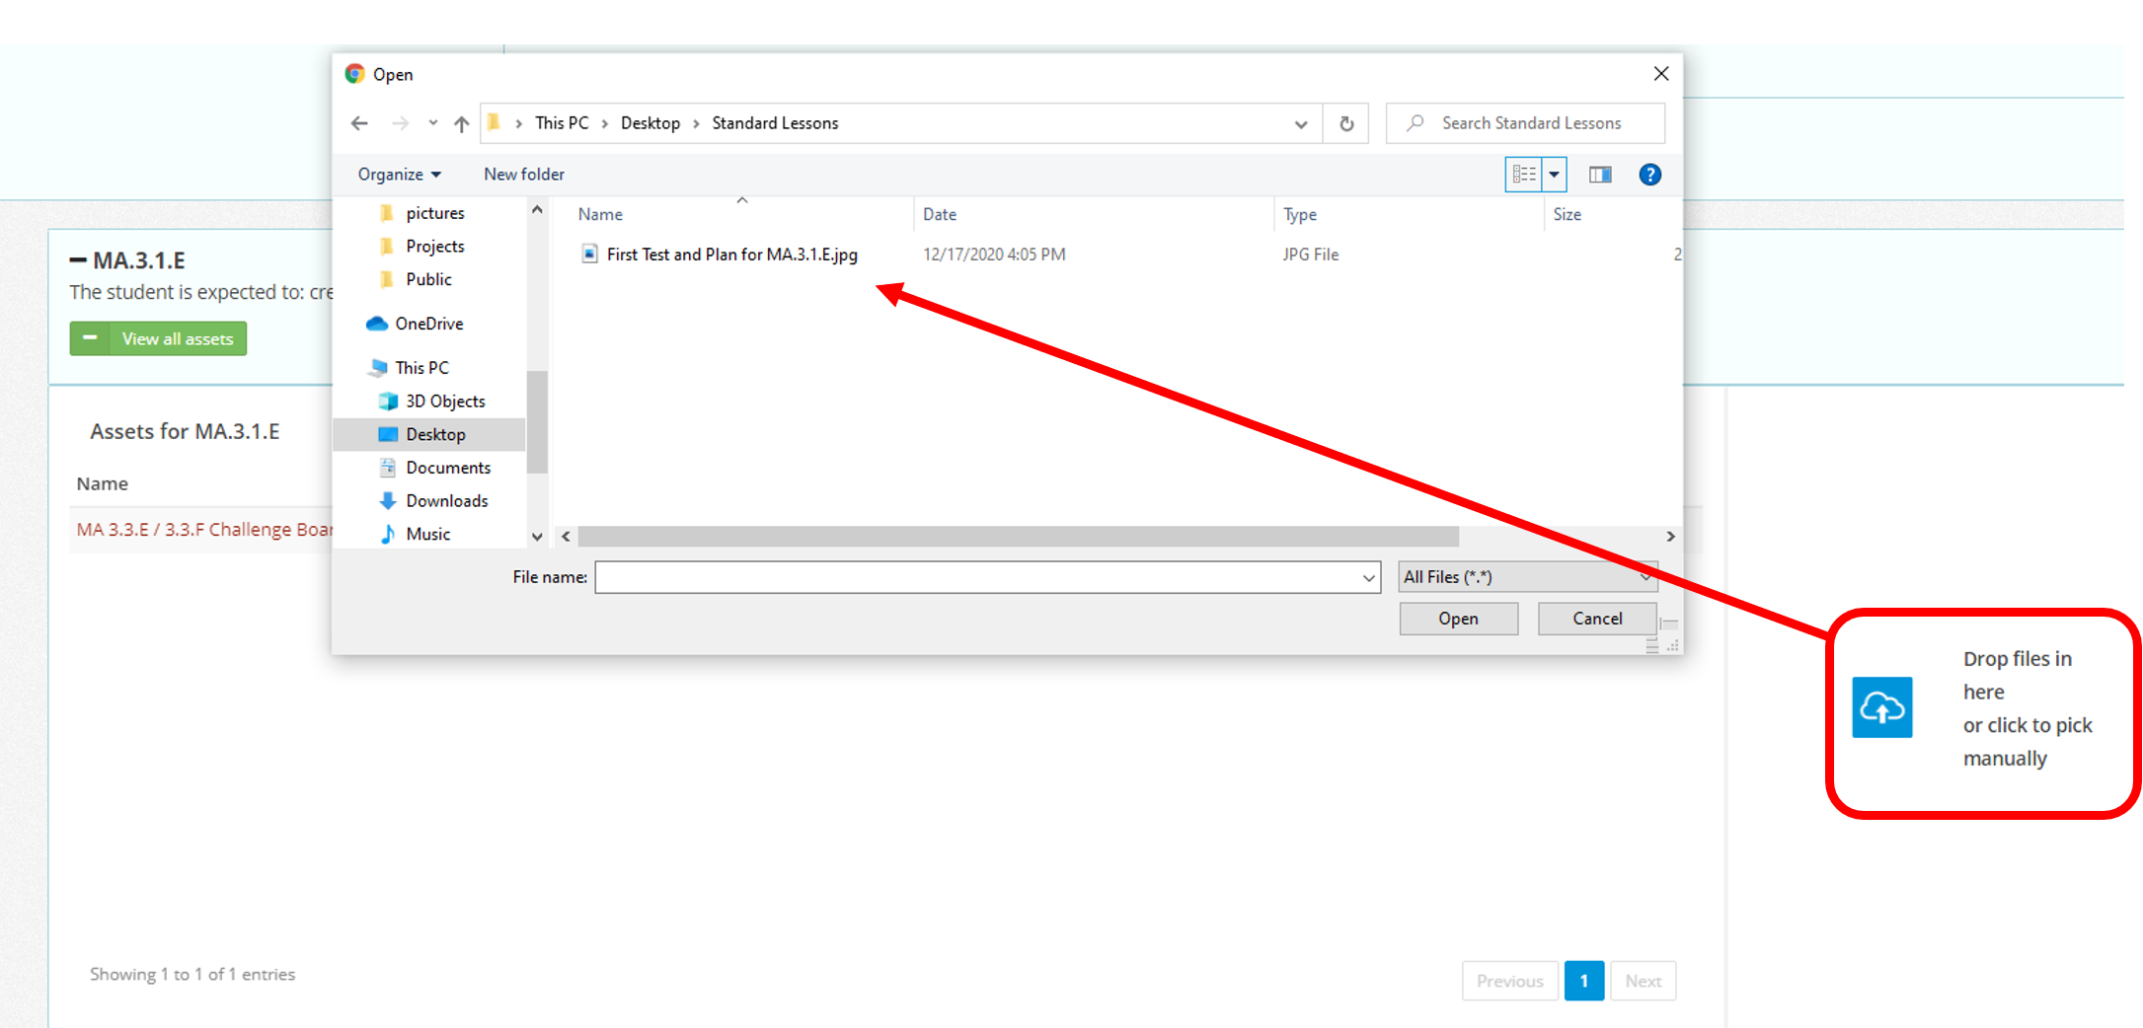Toggle the preview pane icon
The height and width of the screenshot is (1028, 2143).
(x=1599, y=175)
